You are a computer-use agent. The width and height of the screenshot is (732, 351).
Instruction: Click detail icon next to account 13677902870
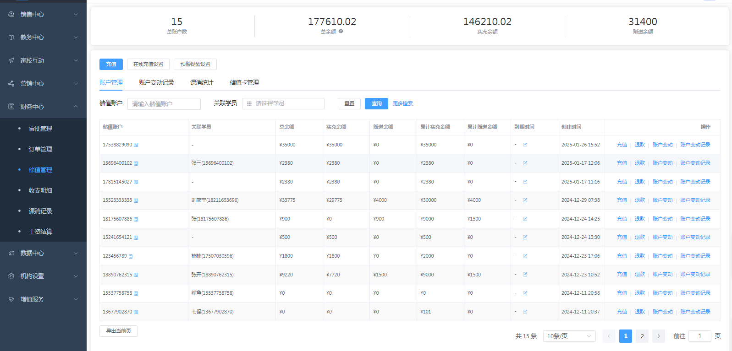pyautogui.click(x=136, y=312)
